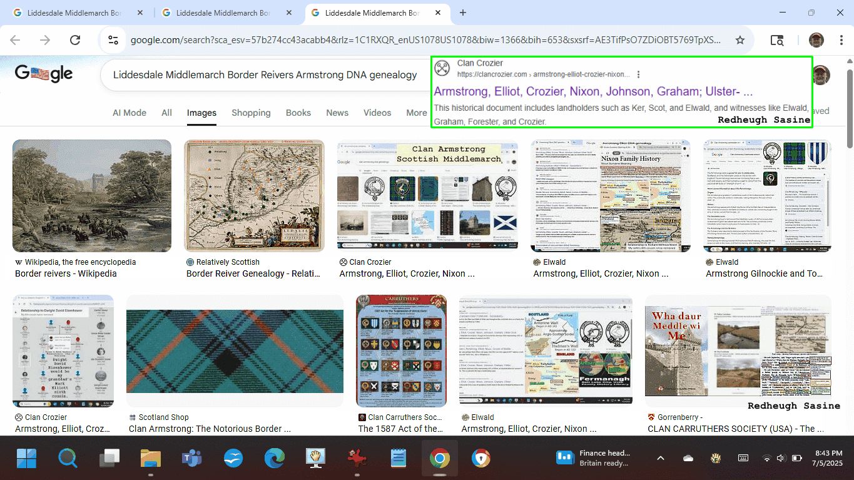The height and width of the screenshot is (480, 854).
Task: Go back to the previous page
Action: point(15,40)
